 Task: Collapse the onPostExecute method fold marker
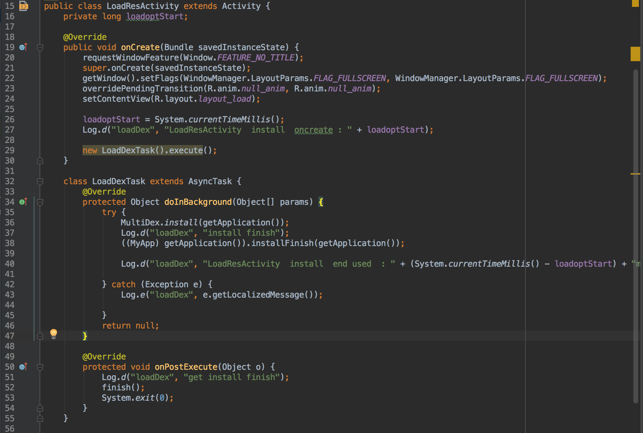click(x=40, y=367)
